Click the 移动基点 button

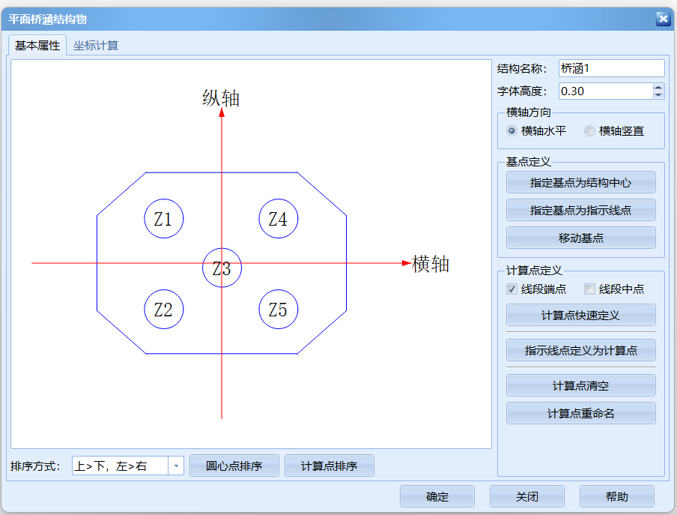tap(580, 238)
